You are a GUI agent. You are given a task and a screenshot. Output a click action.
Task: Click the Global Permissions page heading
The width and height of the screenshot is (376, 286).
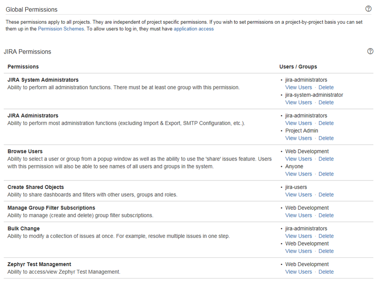coord(31,9)
